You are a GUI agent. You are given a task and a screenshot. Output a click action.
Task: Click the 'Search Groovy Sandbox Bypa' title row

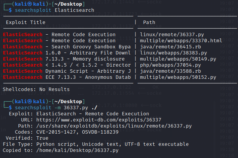67,47
